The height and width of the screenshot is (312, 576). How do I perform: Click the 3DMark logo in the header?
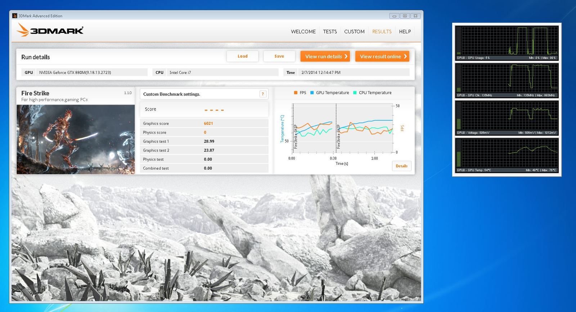(x=50, y=30)
